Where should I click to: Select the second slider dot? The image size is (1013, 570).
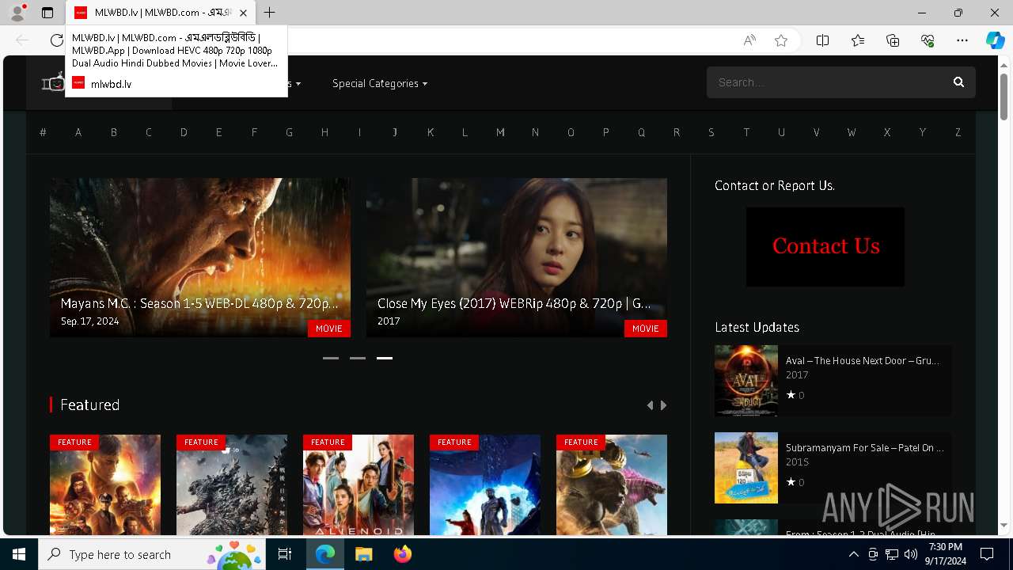[358, 358]
